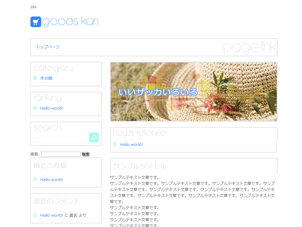Click the magnifier search button in the search box
The image size is (302, 227).
94,137
